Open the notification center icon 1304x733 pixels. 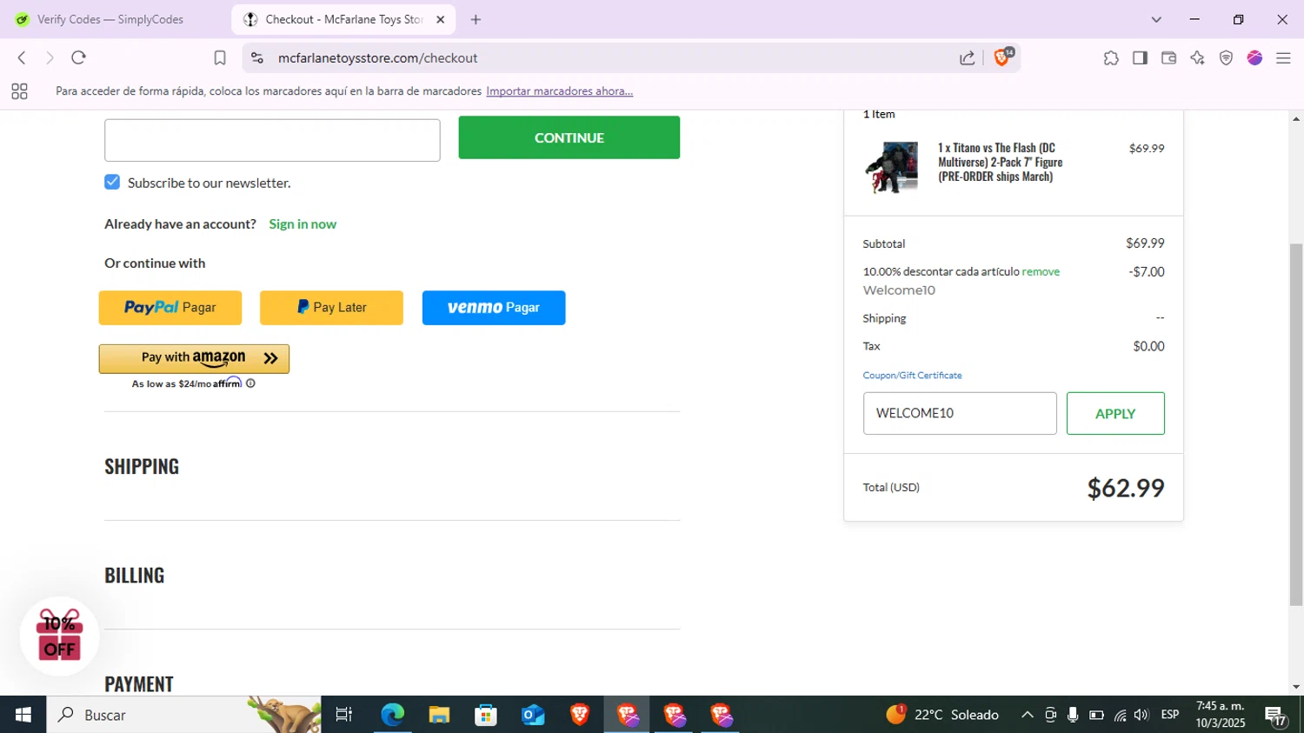[x=1275, y=716]
